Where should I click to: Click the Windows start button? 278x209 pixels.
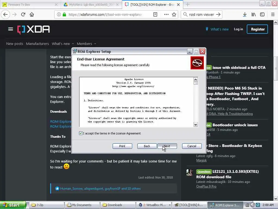click(13, 205)
